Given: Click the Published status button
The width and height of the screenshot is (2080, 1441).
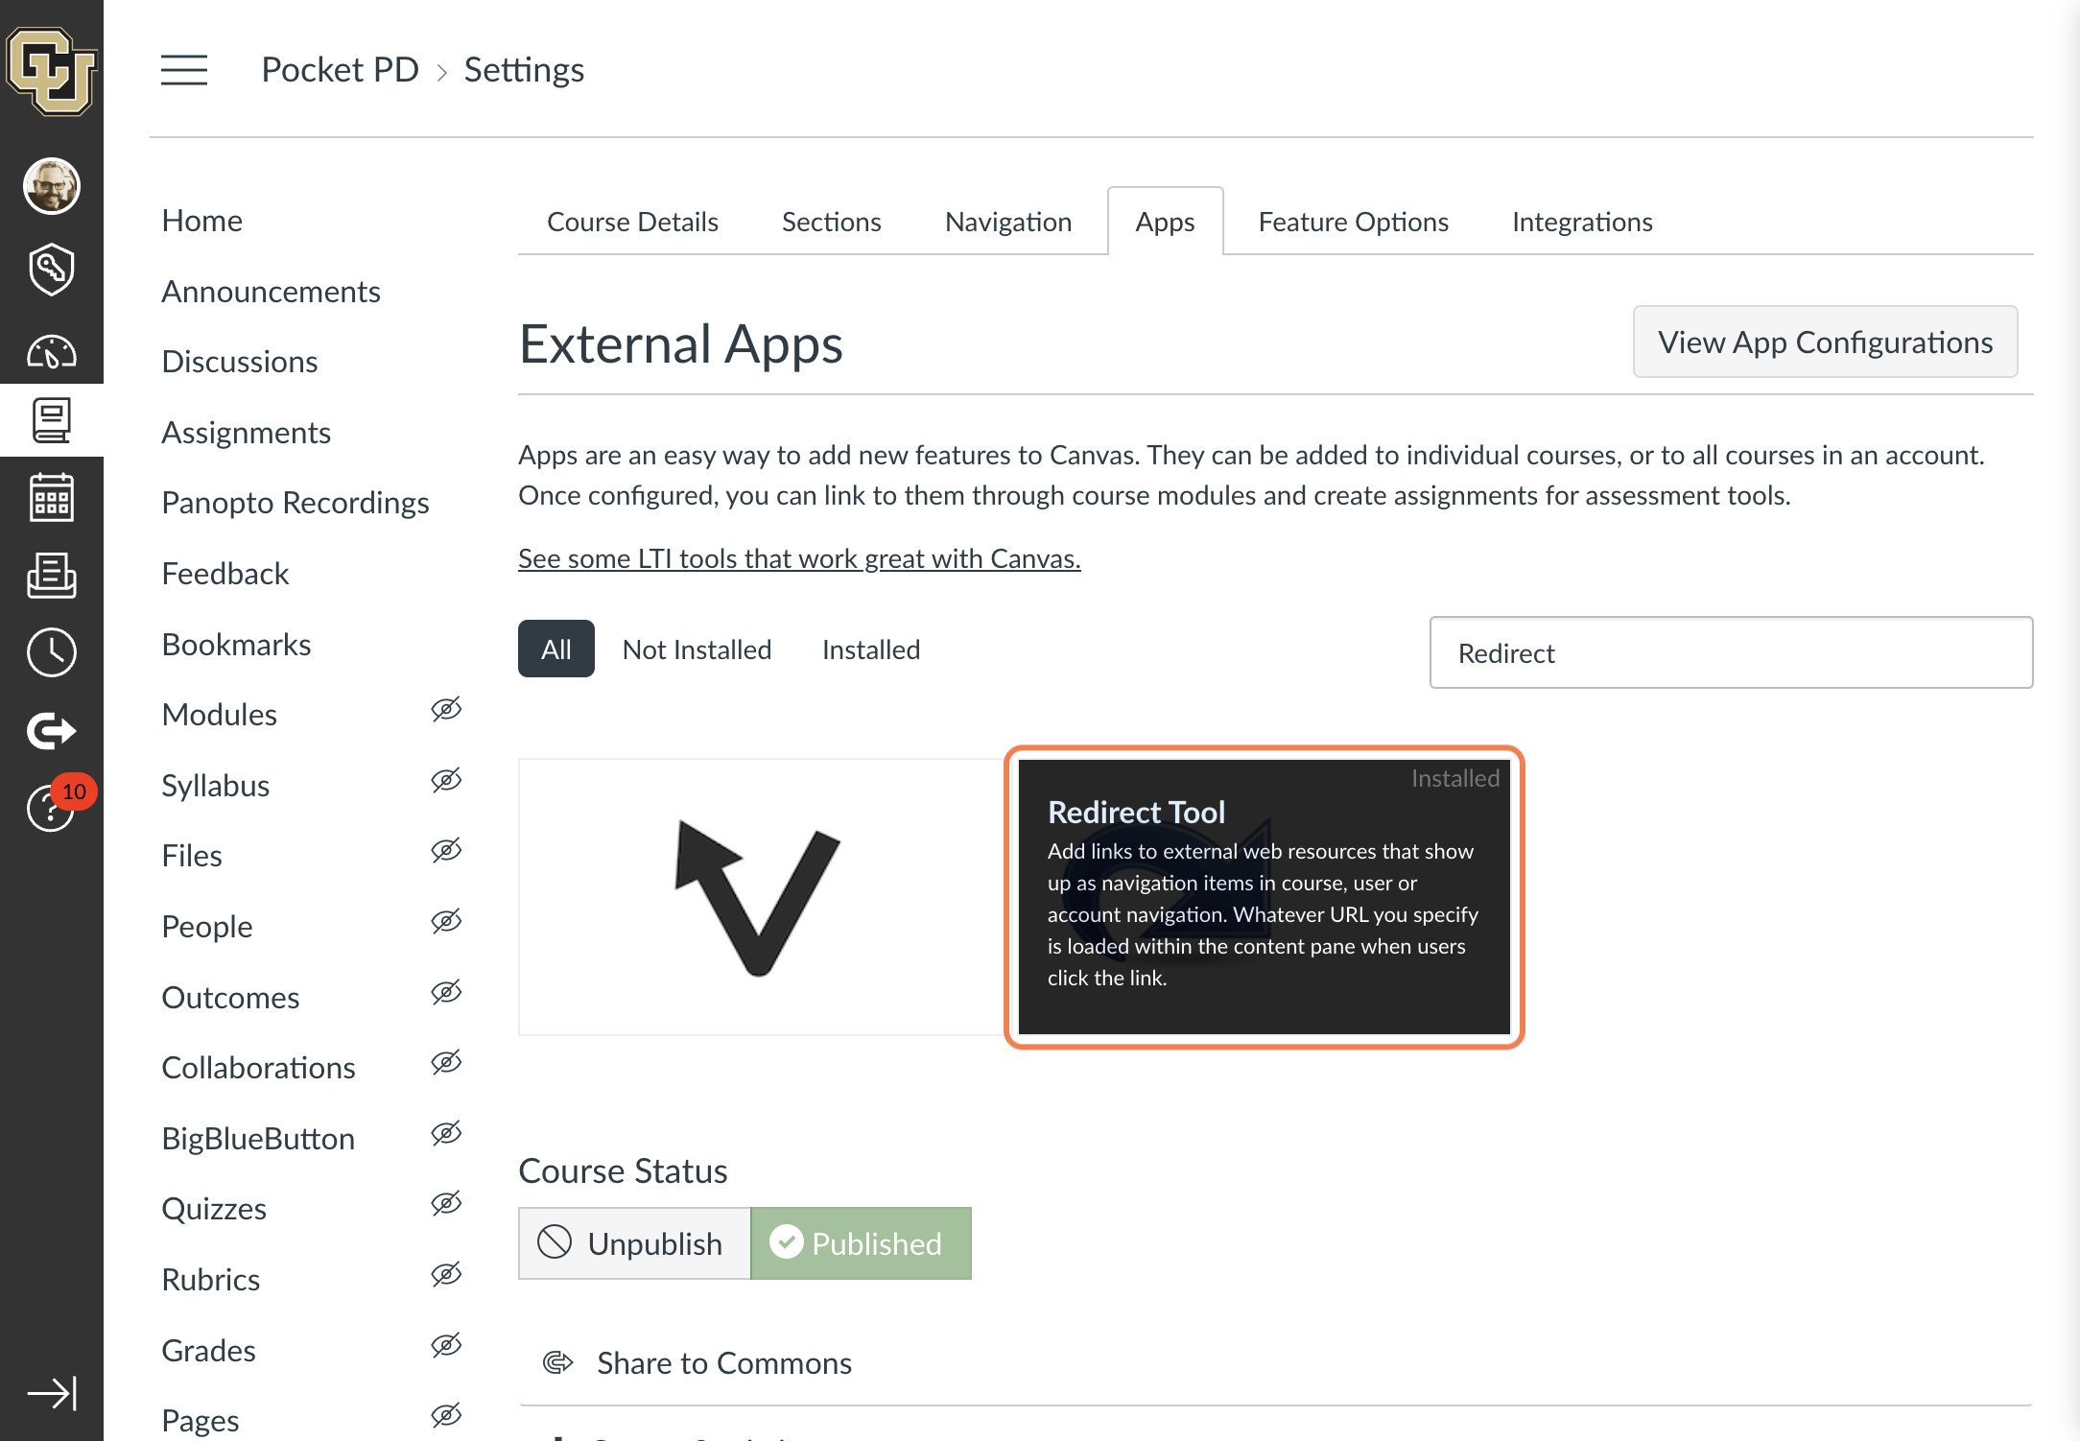Looking at the screenshot, I should point(861,1243).
